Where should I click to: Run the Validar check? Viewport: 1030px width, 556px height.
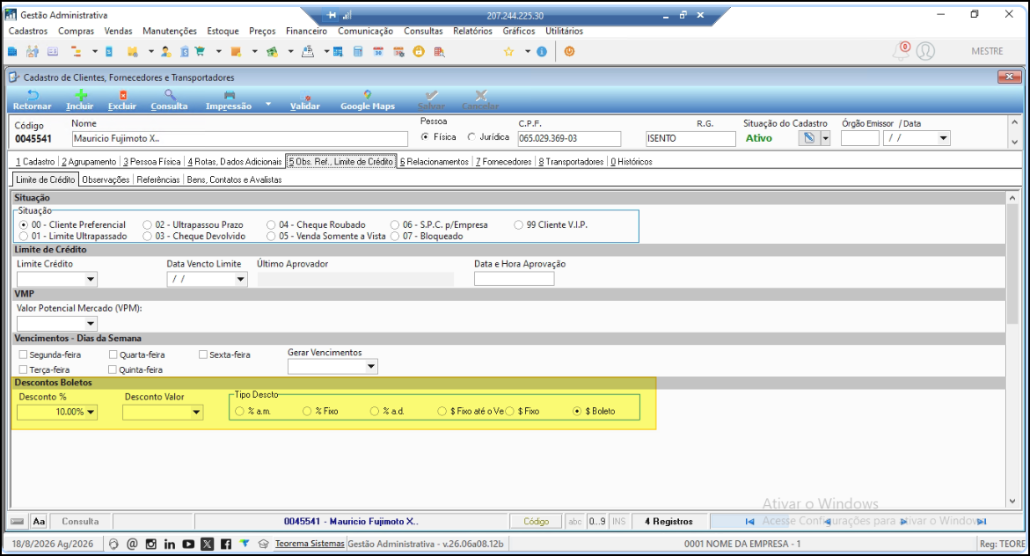(x=305, y=100)
